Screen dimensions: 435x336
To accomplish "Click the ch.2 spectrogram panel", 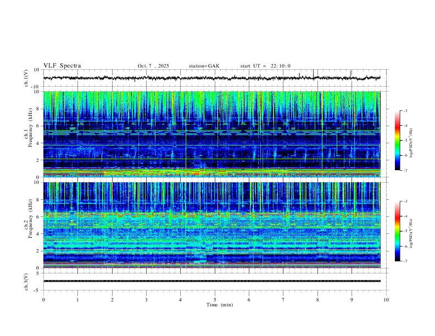I will [211, 225].
